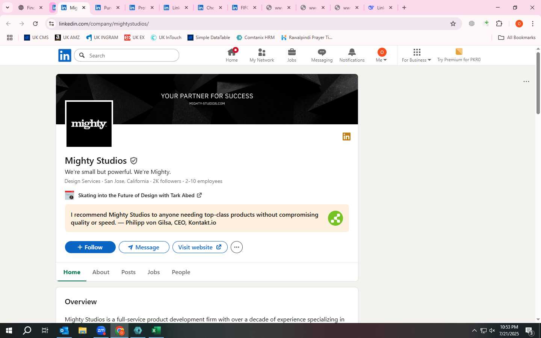
Task: Open the Comtanix HRM bookmark
Action: [x=255, y=38]
